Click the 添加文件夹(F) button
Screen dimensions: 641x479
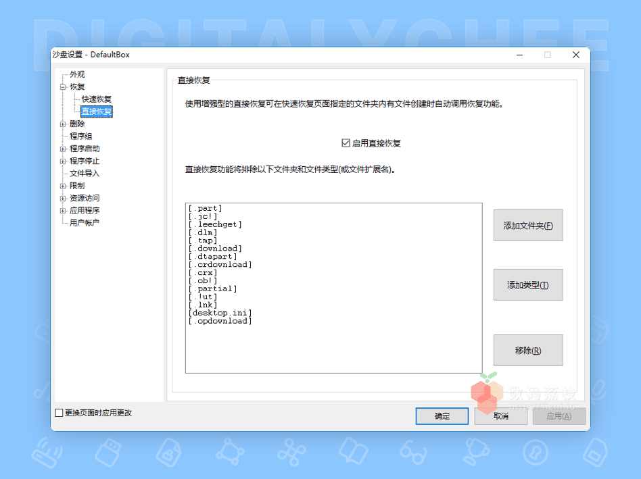(528, 226)
